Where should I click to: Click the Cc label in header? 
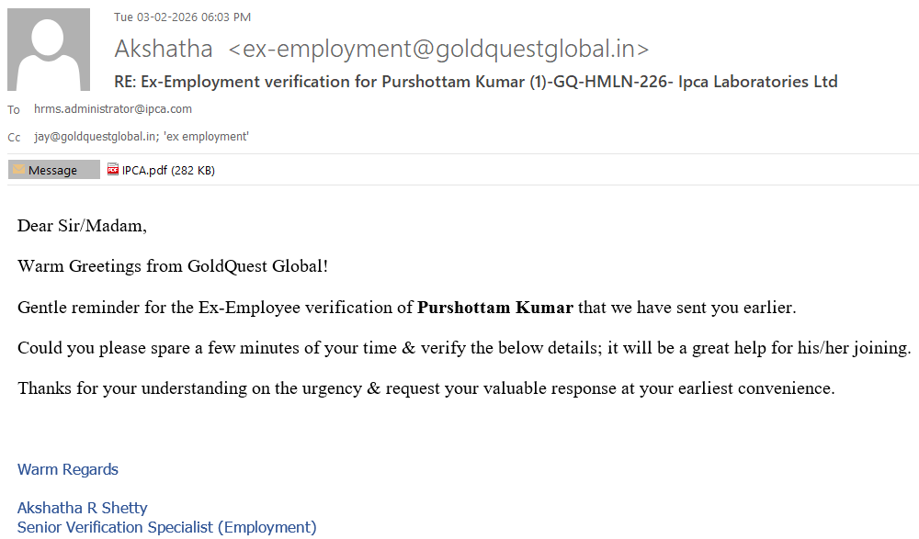pyautogui.click(x=14, y=138)
